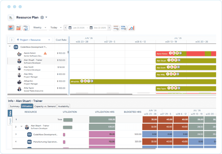
Task: Click the star icon on Alfred Kin bar
Action: 82,81
